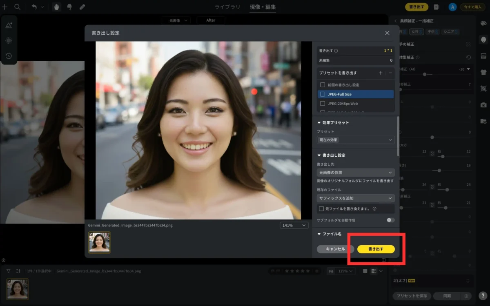Open the search magnifier icon
This screenshot has height=306, width=490.
point(18,7)
